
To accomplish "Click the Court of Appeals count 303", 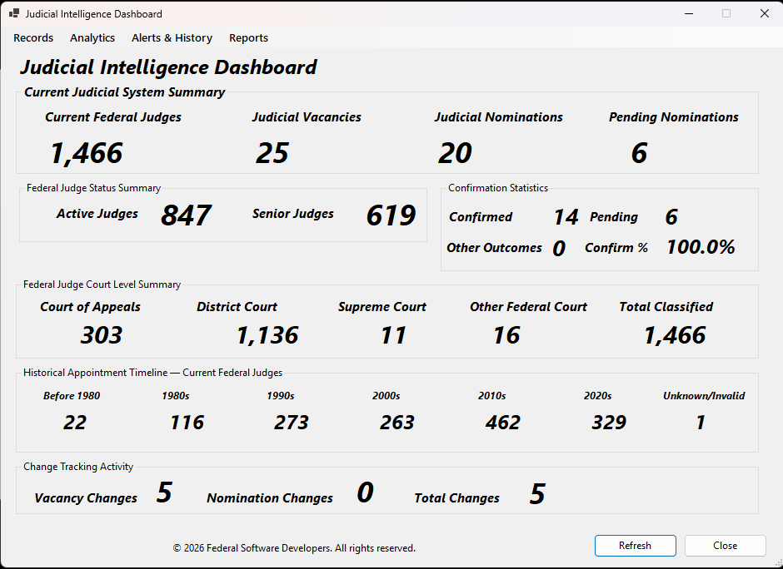I will point(102,335).
